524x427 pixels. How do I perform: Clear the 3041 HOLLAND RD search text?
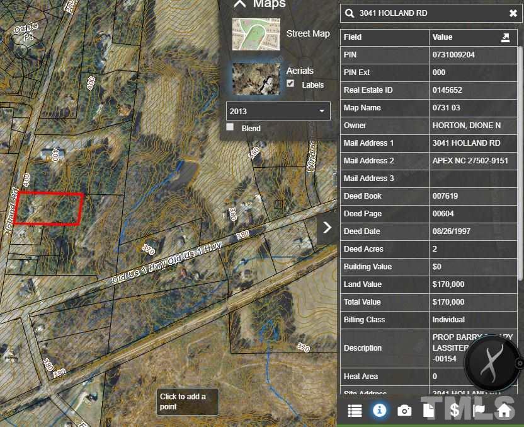pyautogui.click(x=513, y=13)
